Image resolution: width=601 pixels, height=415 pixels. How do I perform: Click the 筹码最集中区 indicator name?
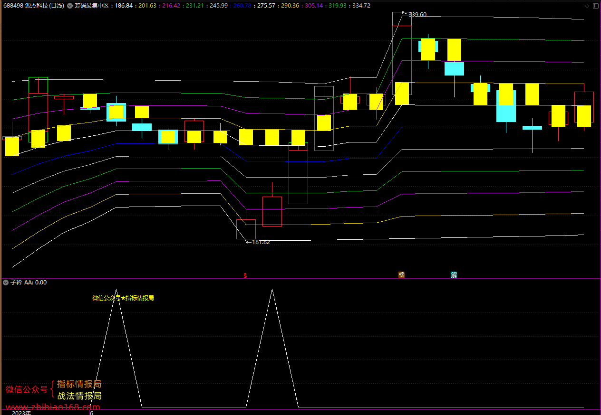click(92, 6)
